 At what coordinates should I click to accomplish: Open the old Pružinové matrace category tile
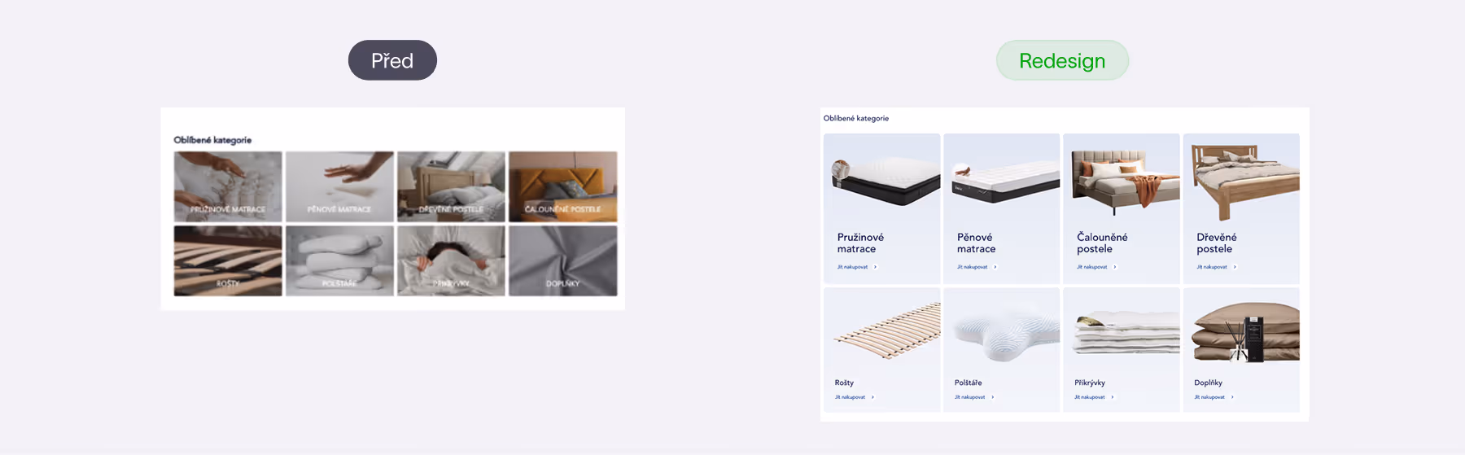pos(228,186)
